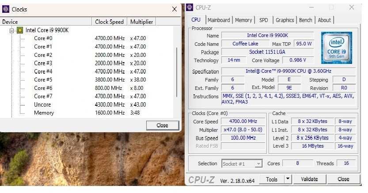The height and width of the screenshot is (193, 368).
Task: Click the Clocks window title icon
Action: (6, 9)
